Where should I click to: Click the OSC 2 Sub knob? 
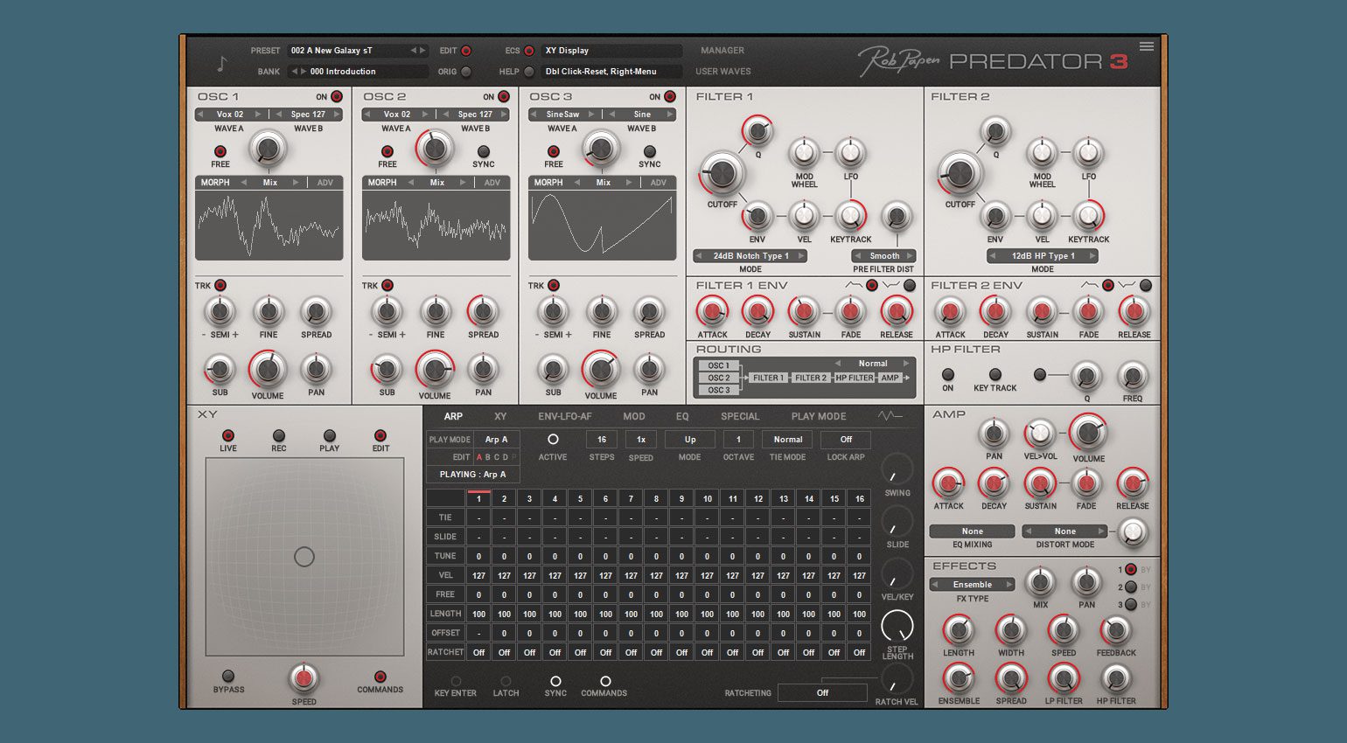387,369
